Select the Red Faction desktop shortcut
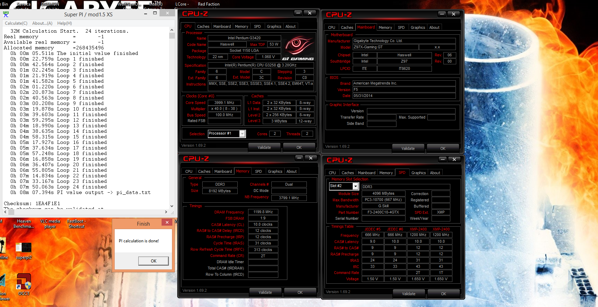Viewport: 598px width, 307px height. [208, 4]
